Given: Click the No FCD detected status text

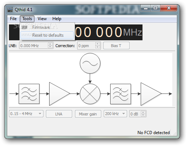Looking at the screenshot, I should pos(154,133).
